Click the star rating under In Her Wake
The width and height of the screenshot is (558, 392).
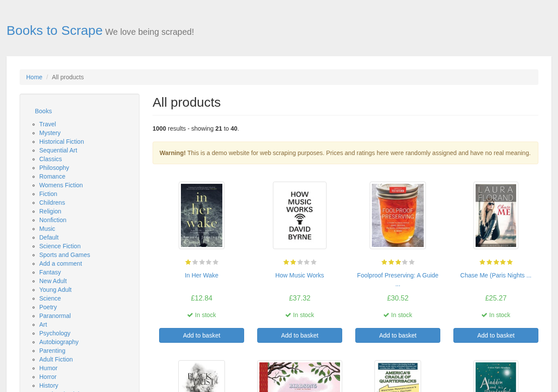[201, 262]
